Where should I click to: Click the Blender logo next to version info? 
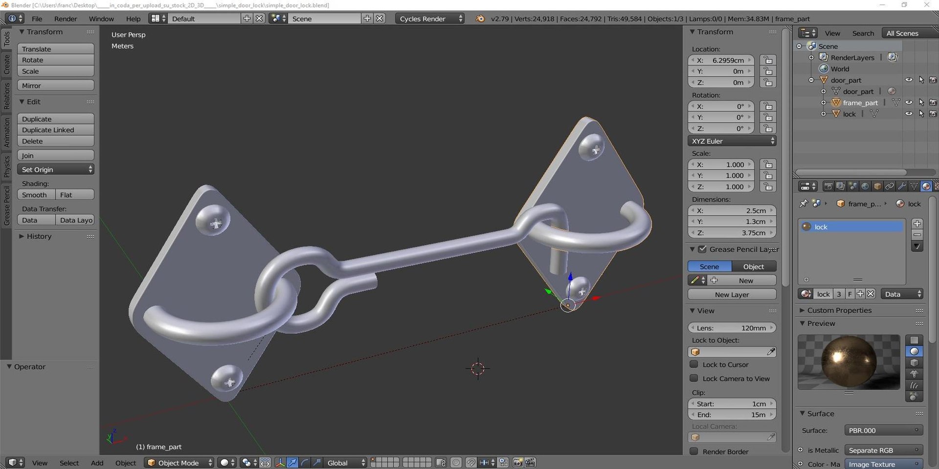click(x=480, y=19)
